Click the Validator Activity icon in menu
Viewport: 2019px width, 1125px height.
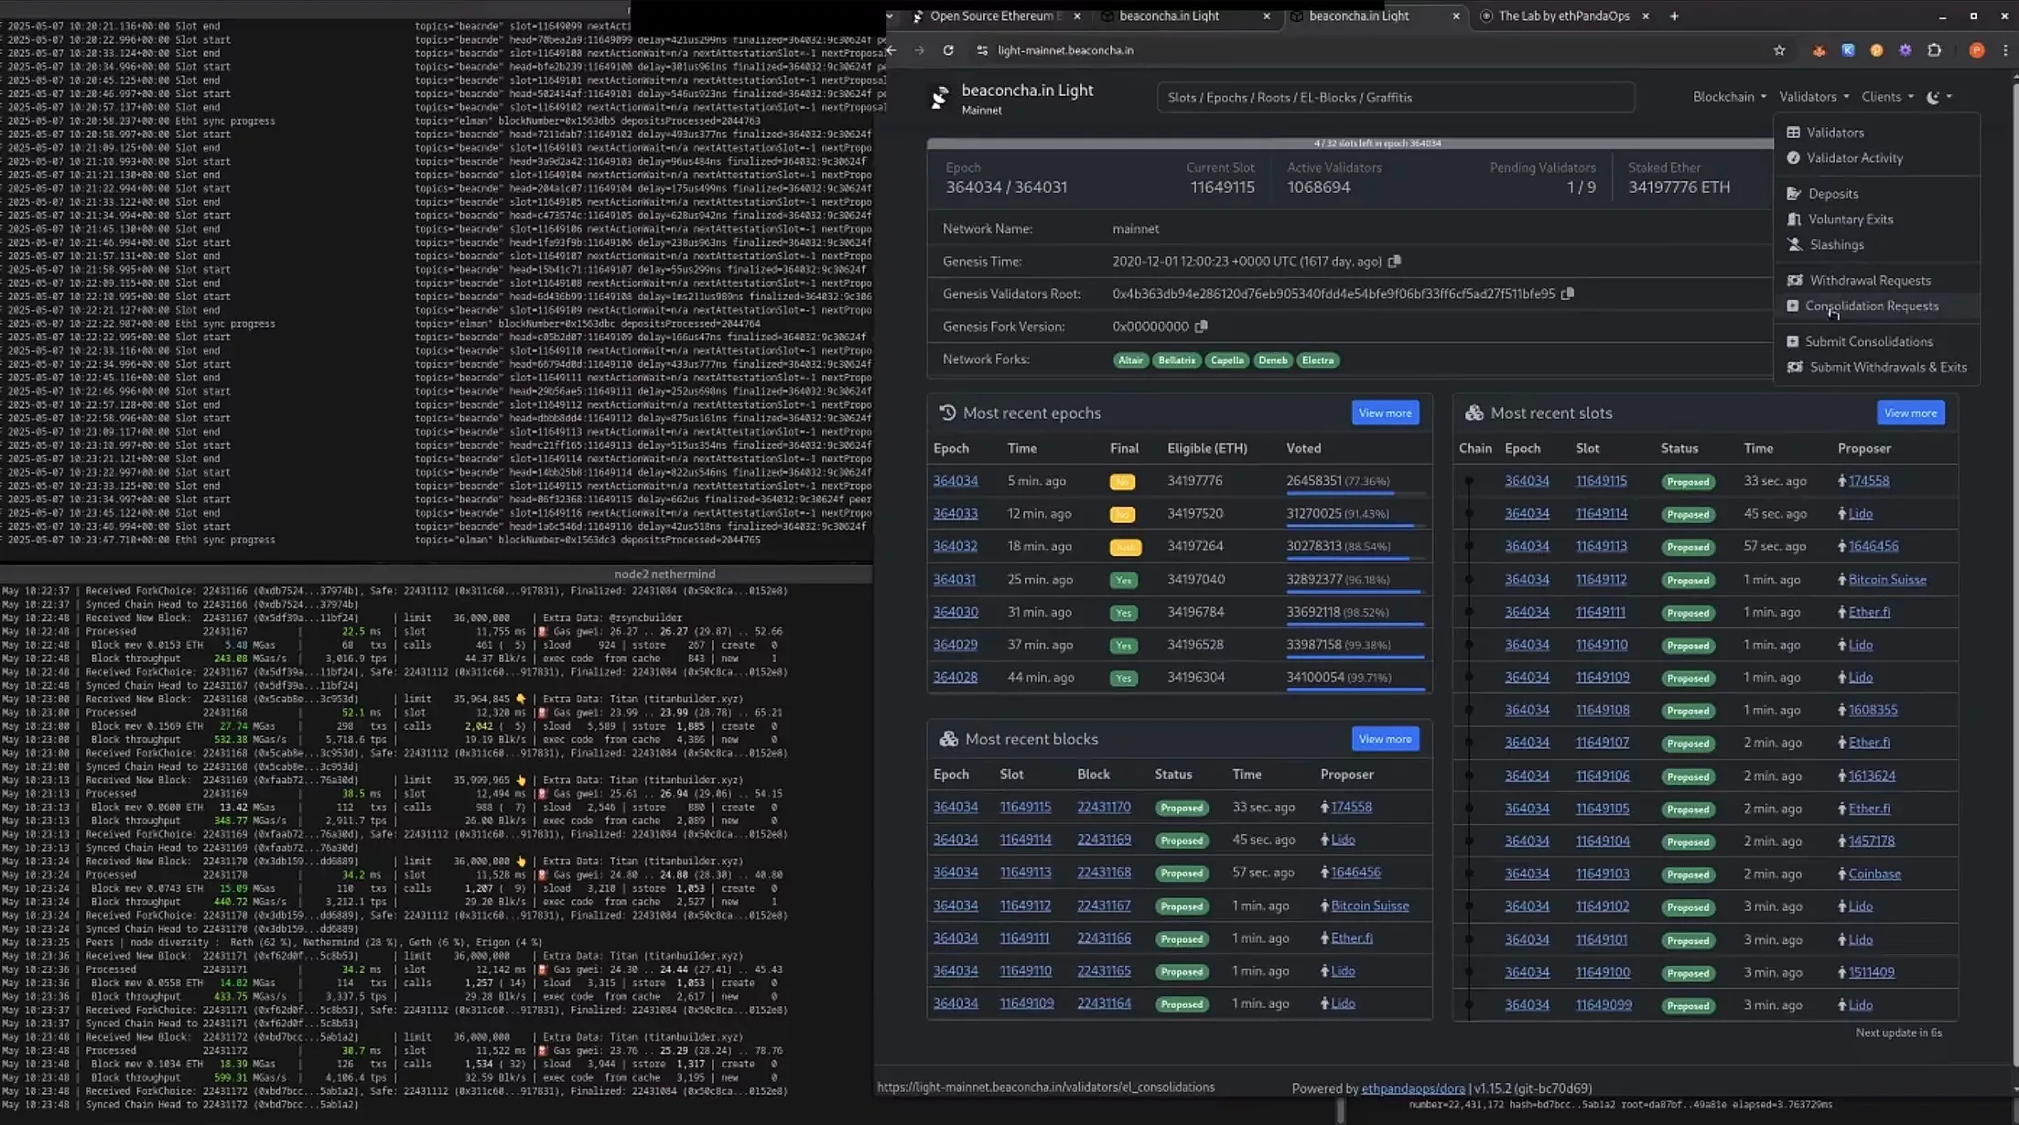[x=1793, y=158]
